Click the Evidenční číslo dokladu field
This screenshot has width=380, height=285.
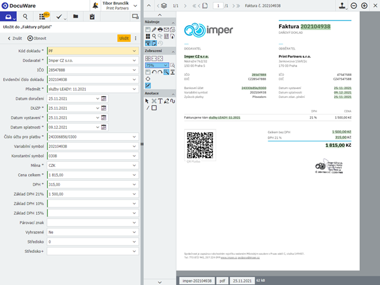click(x=93, y=80)
